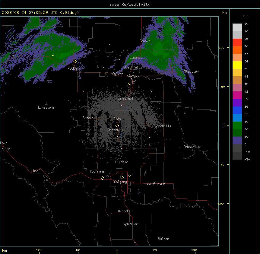
Task: Select the yellow v marker in the northwest green echo
Action: tap(53, 56)
